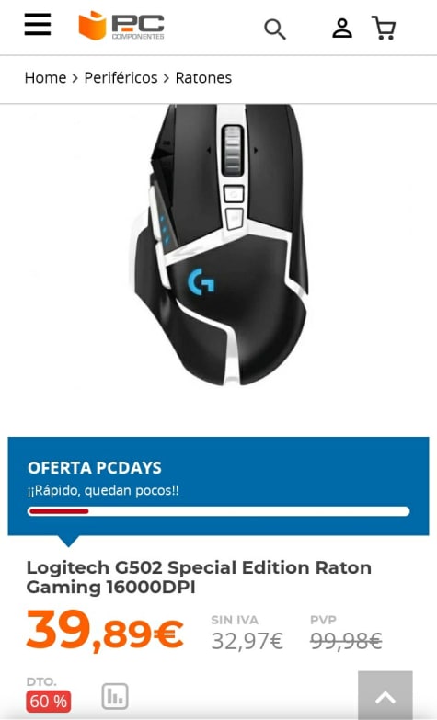Click the stock remaining progress bar
This screenshot has width=437, height=720.
pyautogui.click(x=218, y=511)
